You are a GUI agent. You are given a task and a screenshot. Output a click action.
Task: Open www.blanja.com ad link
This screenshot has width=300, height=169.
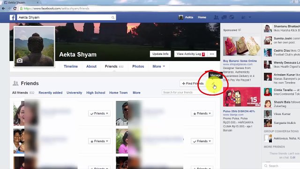point(233,115)
